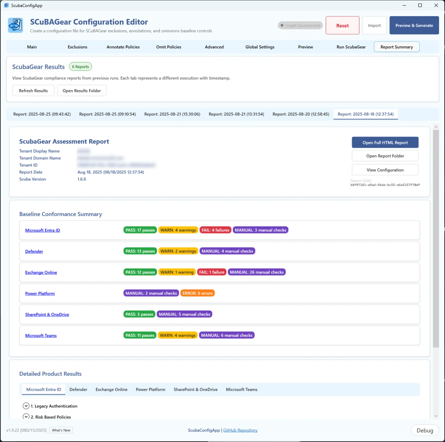Click View Configuration button
This screenshot has width=445, height=442.
point(385,170)
